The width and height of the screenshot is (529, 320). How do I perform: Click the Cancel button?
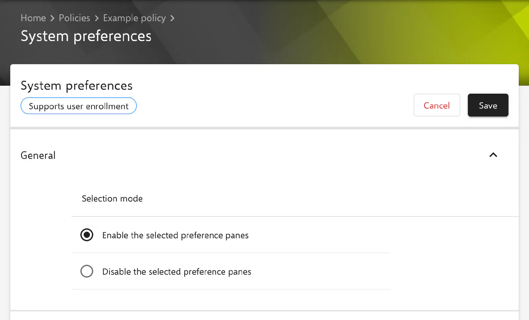(x=437, y=105)
